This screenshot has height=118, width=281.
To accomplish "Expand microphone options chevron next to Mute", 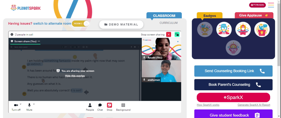I will click(34, 104).
